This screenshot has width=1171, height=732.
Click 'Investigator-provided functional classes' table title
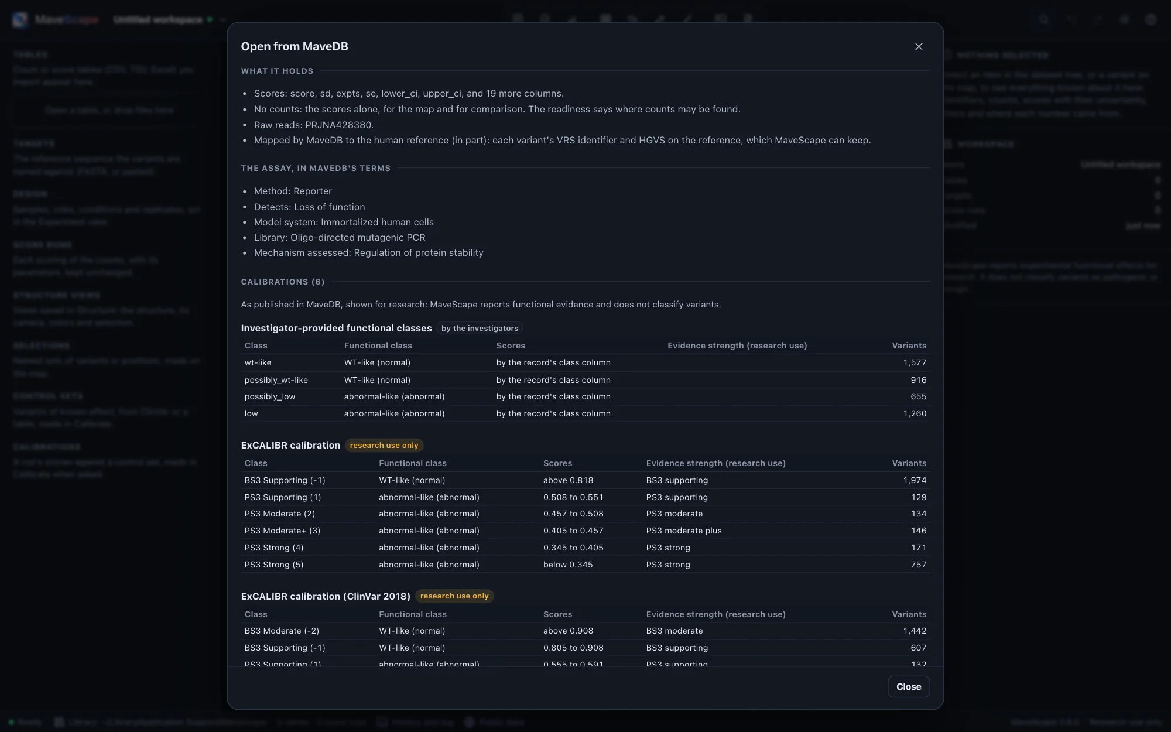coord(336,328)
